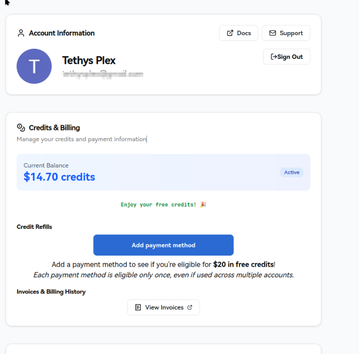Click the Credit Refills heading
The image size is (359, 354).
34,227
